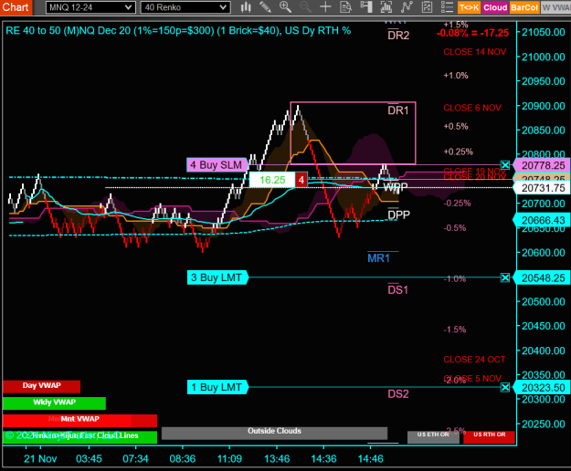Cancel the 3 Buy LMT order X

(x=505, y=277)
